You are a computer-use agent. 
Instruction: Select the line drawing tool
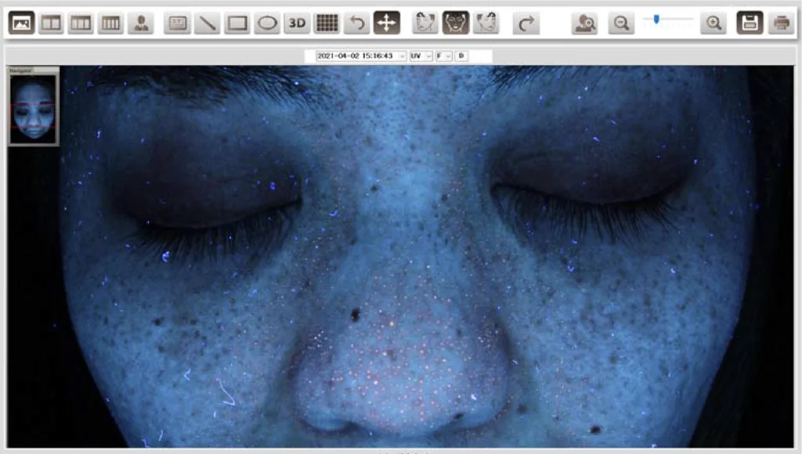pyautogui.click(x=207, y=23)
